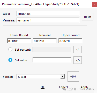Image resolution: width=97 pixels, height=93 pixels.
Task: Click the Reset button
Action: pyautogui.click(x=88, y=17)
